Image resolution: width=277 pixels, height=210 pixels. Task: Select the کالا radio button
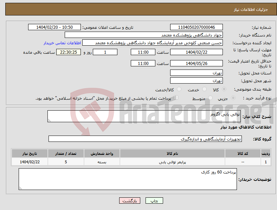click(x=224, y=89)
